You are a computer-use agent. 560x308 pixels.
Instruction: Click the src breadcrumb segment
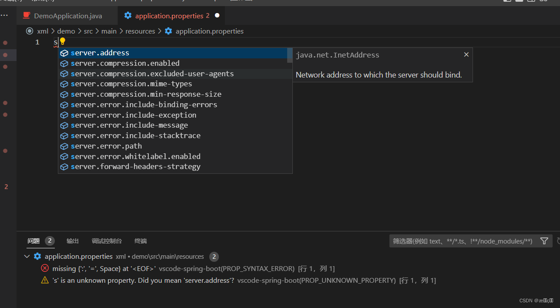[x=88, y=31]
